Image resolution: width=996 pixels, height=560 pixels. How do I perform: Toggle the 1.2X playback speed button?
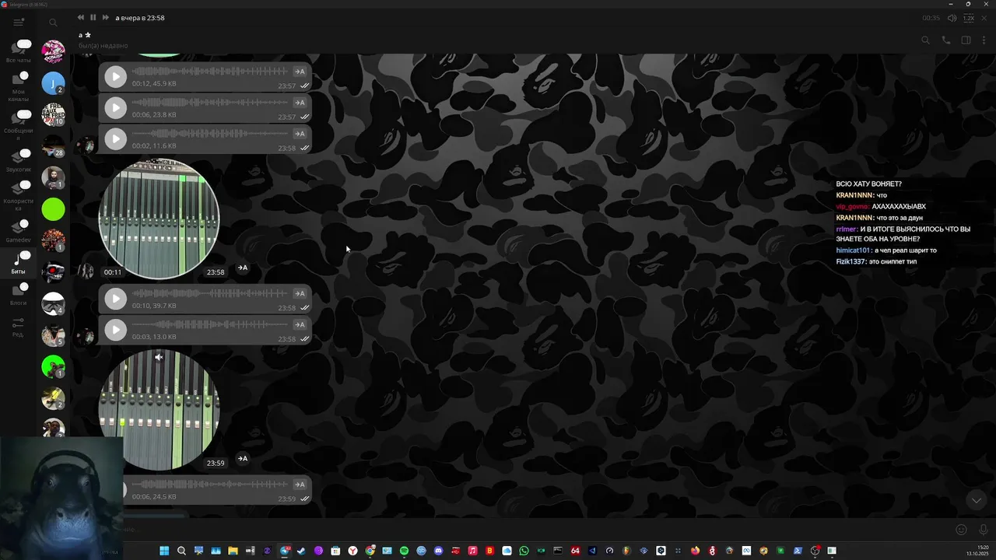[x=968, y=18]
